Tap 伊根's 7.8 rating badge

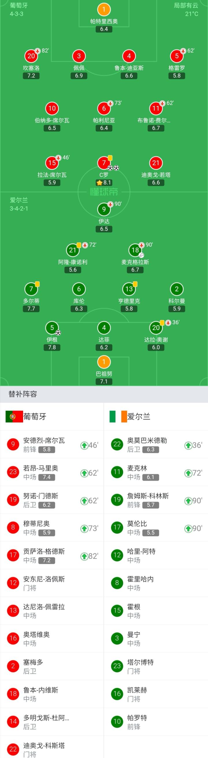click(x=52, y=347)
